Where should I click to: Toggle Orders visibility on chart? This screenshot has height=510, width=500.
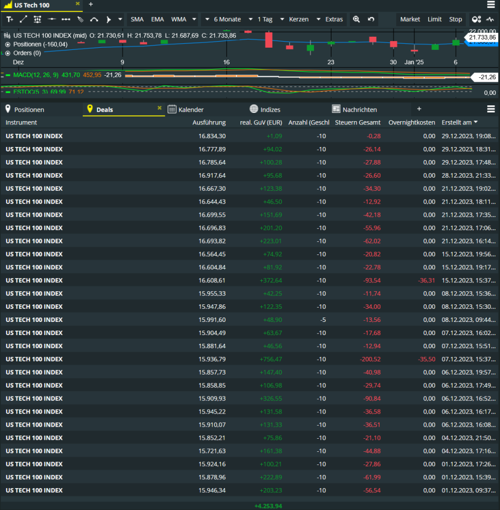pyautogui.click(x=8, y=53)
